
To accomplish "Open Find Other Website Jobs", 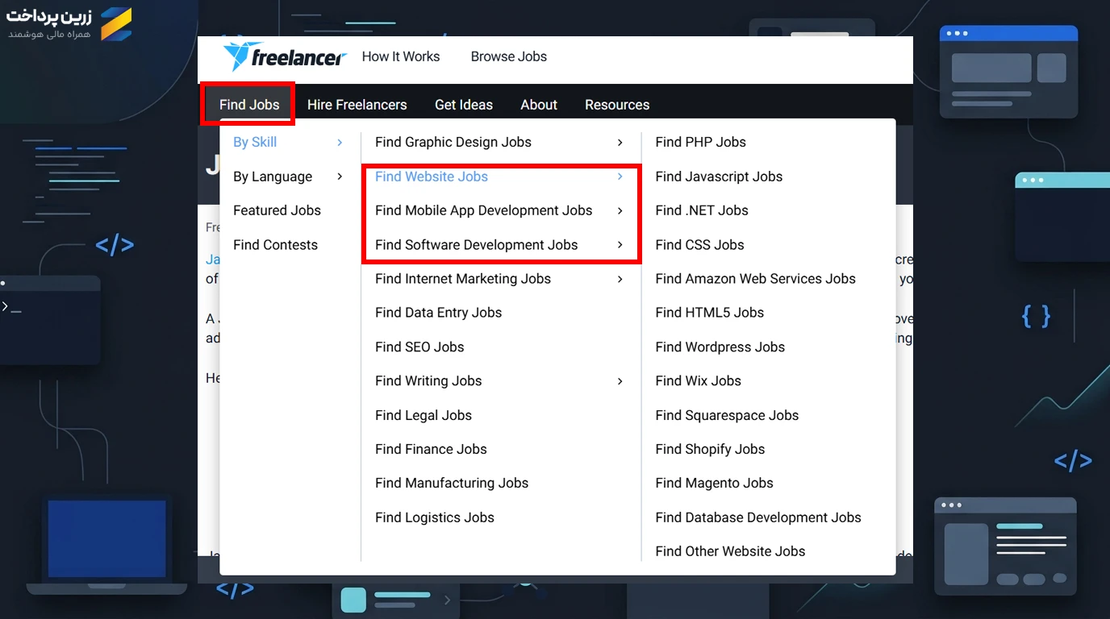I will click(x=731, y=551).
